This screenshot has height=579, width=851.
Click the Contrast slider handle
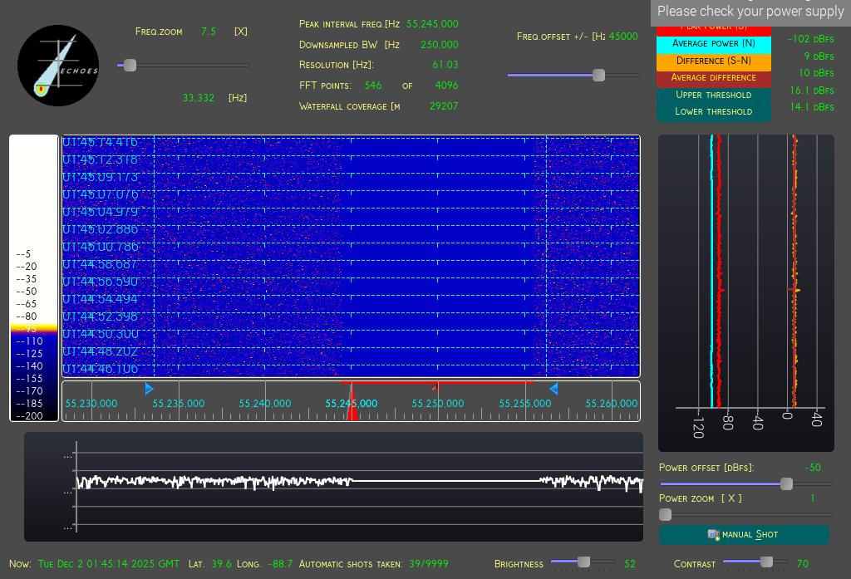[x=767, y=562]
